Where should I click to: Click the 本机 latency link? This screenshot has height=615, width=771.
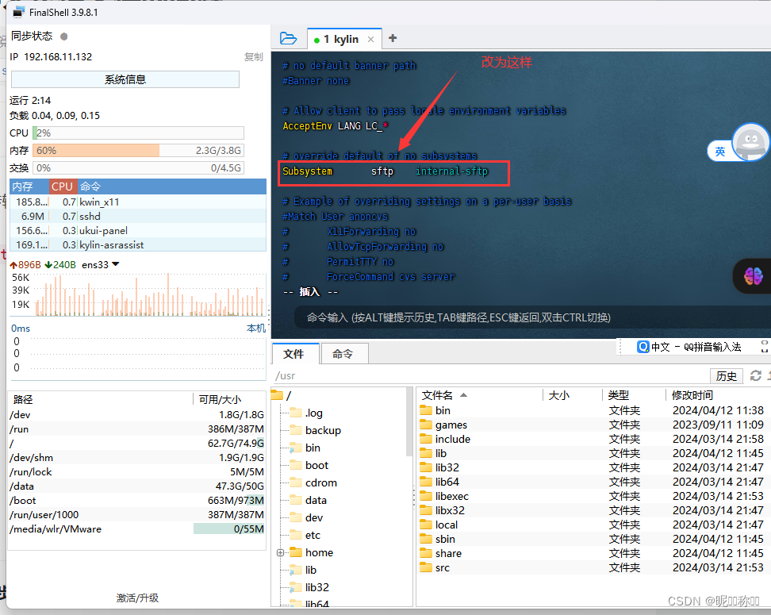pyautogui.click(x=255, y=329)
